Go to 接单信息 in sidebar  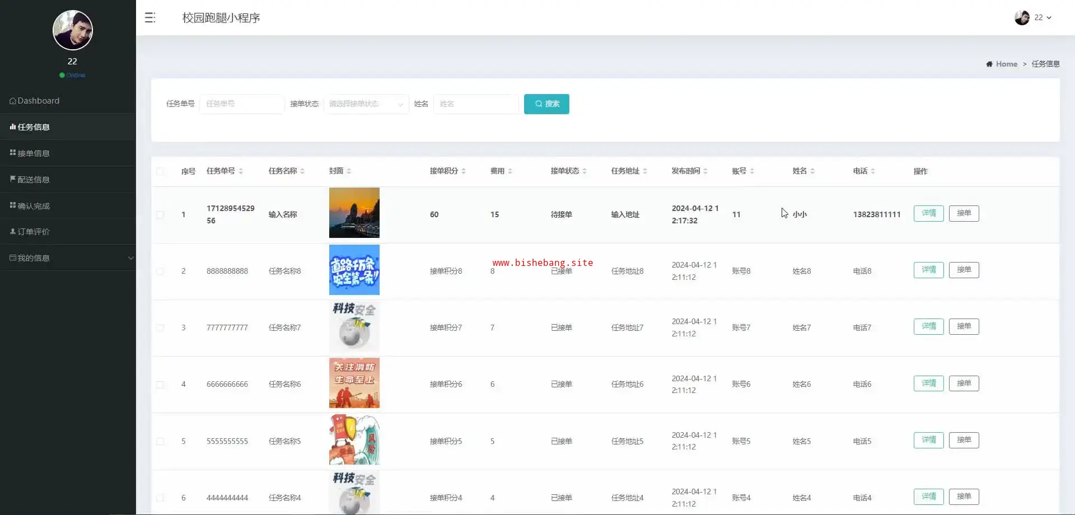(34, 153)
